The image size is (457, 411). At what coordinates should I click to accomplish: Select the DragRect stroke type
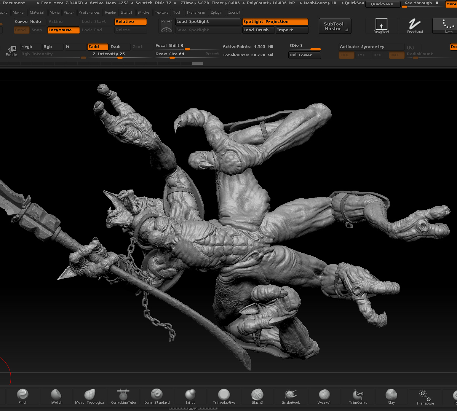pyautogui.click(x=381, y=26)
